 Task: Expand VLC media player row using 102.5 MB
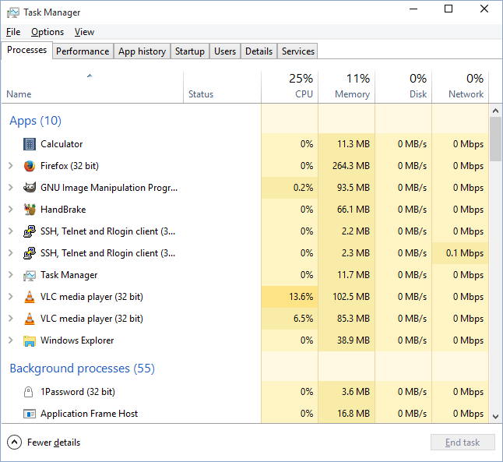(11, 297)
